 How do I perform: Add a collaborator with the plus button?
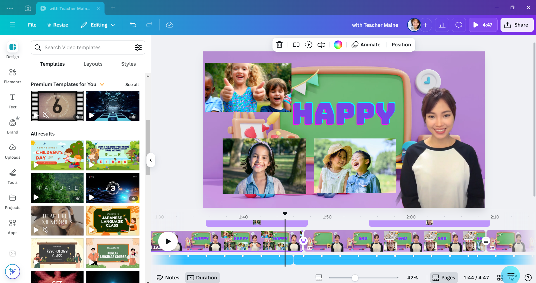tap(425, 25)
